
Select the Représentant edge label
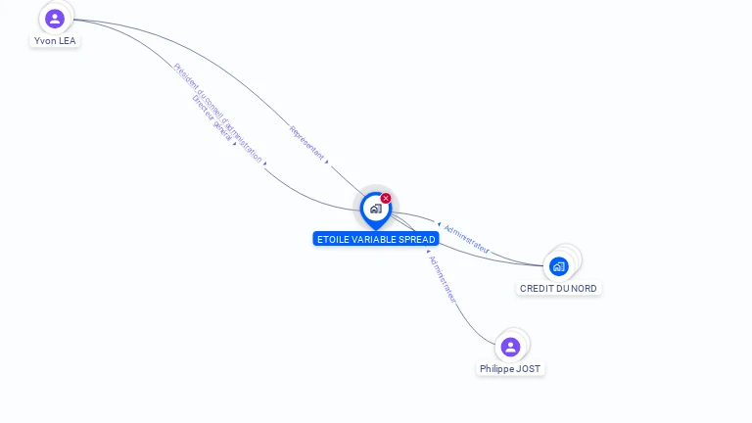(x=306, y=143)
